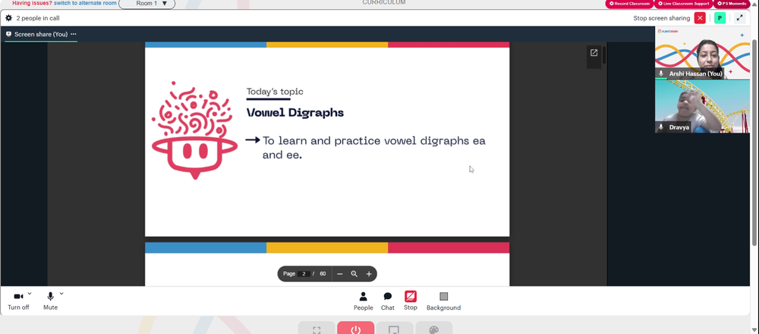
Task: Click the "Vowel Digraphs" slide heading
Action: [295, 113]
